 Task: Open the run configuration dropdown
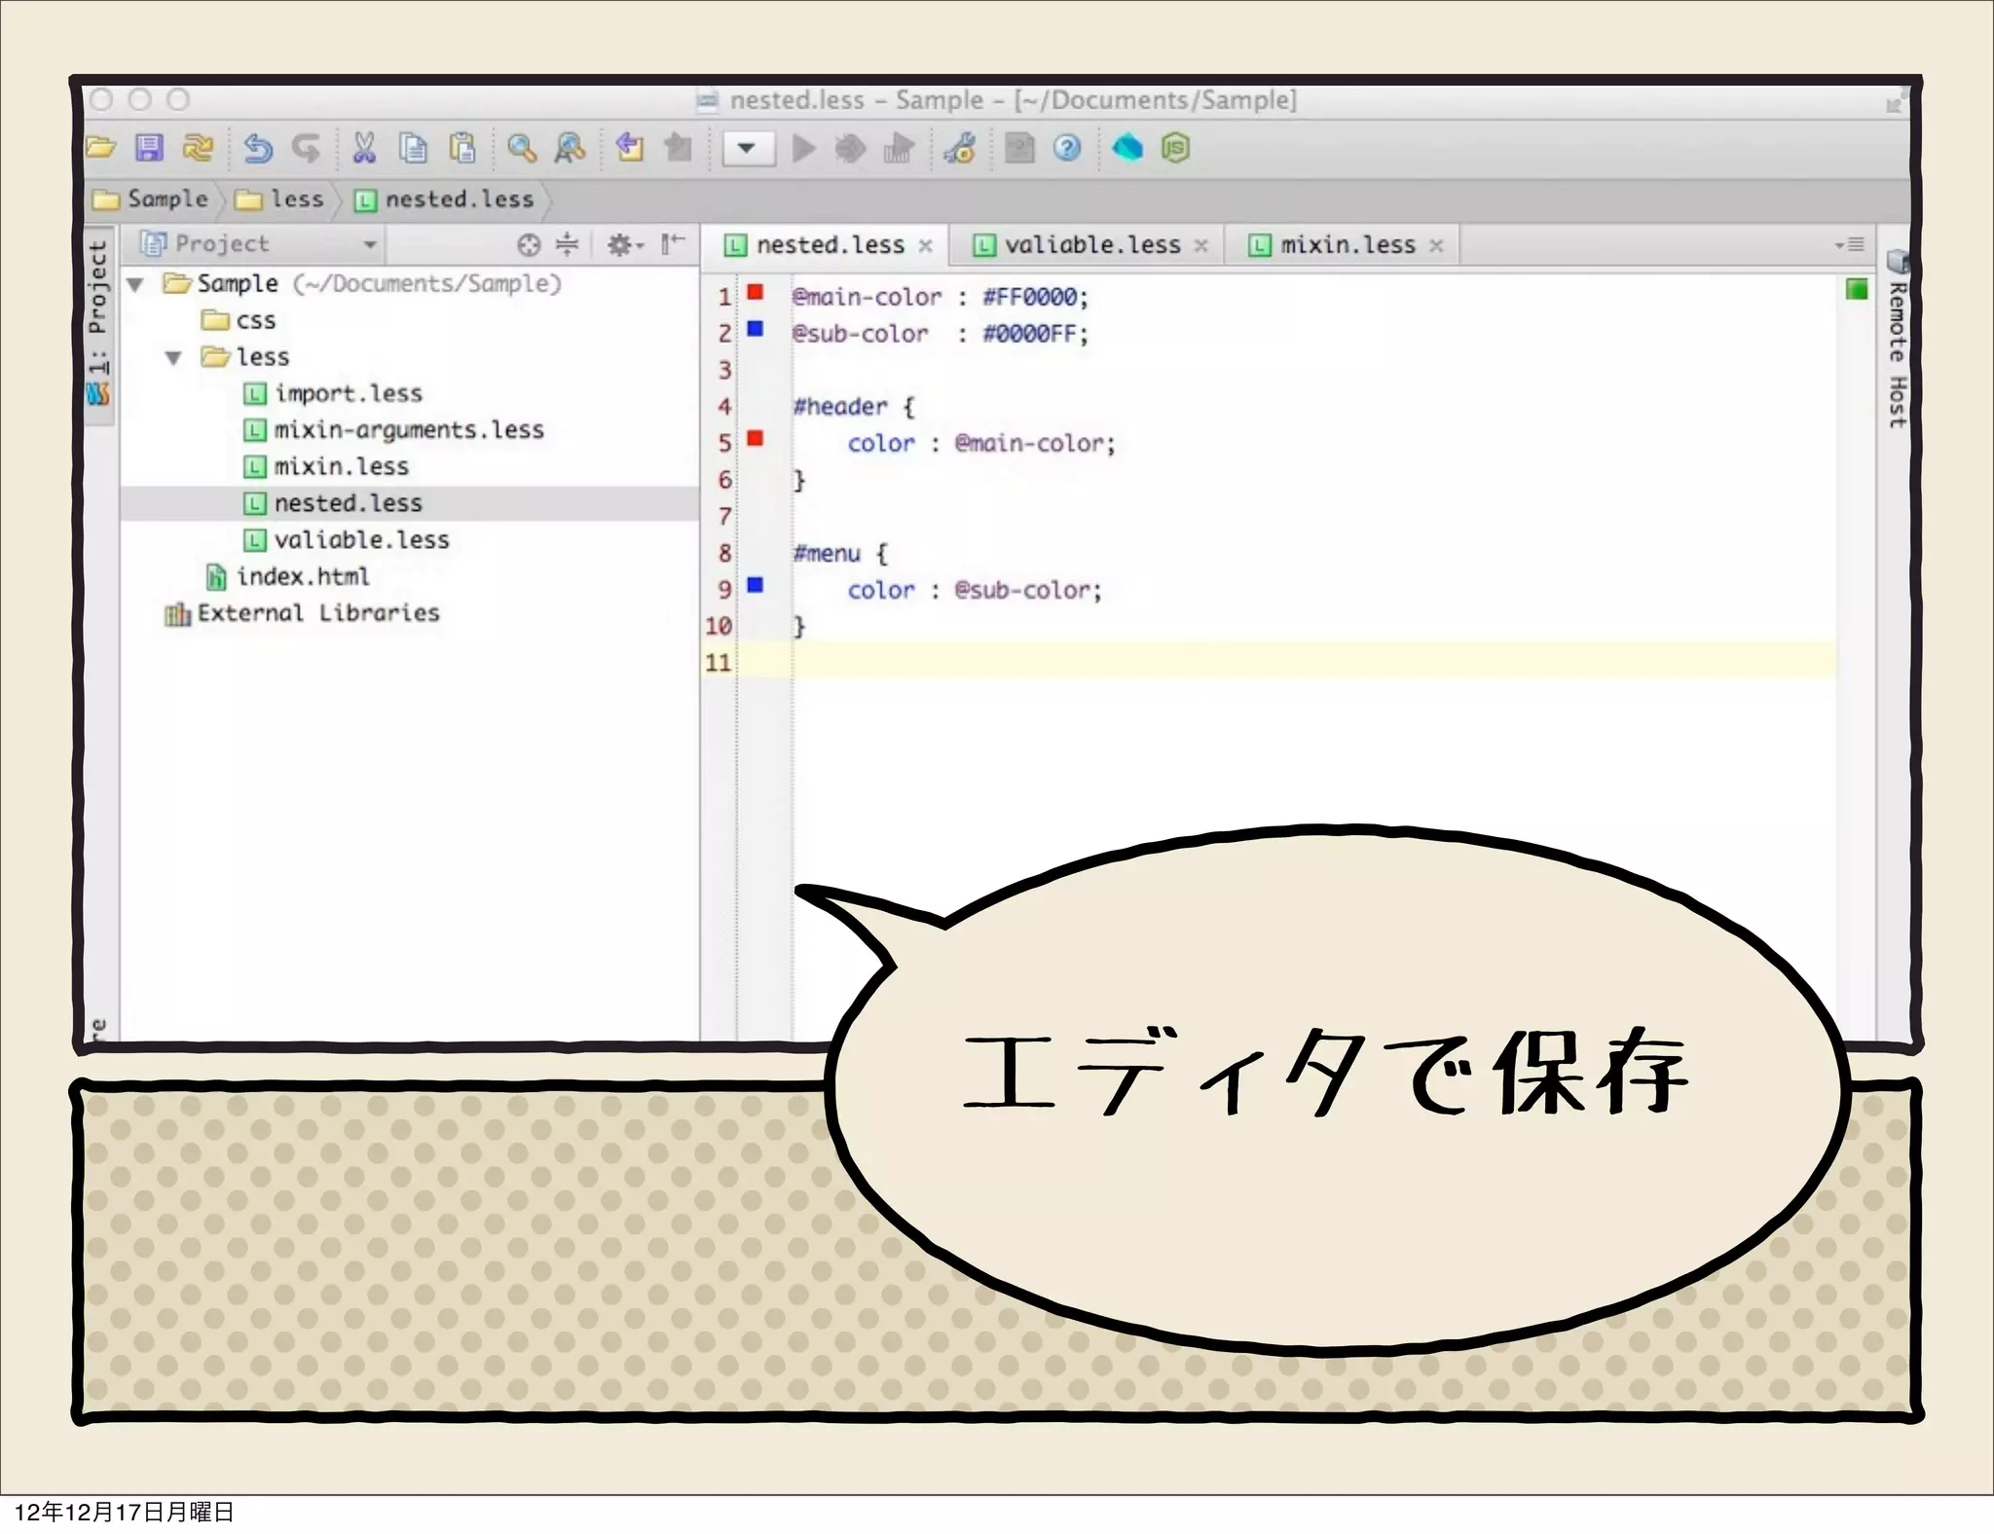point(747,149)
